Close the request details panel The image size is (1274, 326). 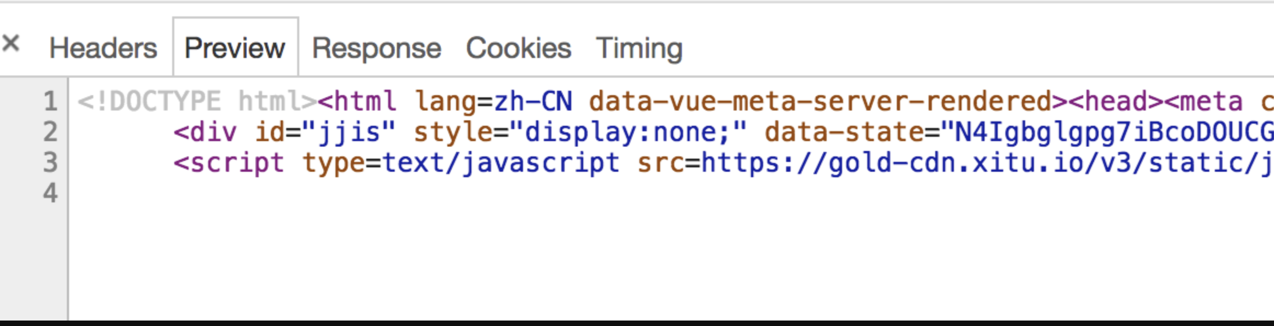point(11,43)
